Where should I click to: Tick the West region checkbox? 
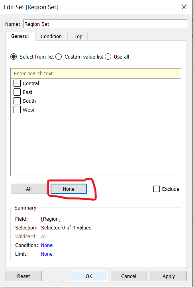click(17, 110)
